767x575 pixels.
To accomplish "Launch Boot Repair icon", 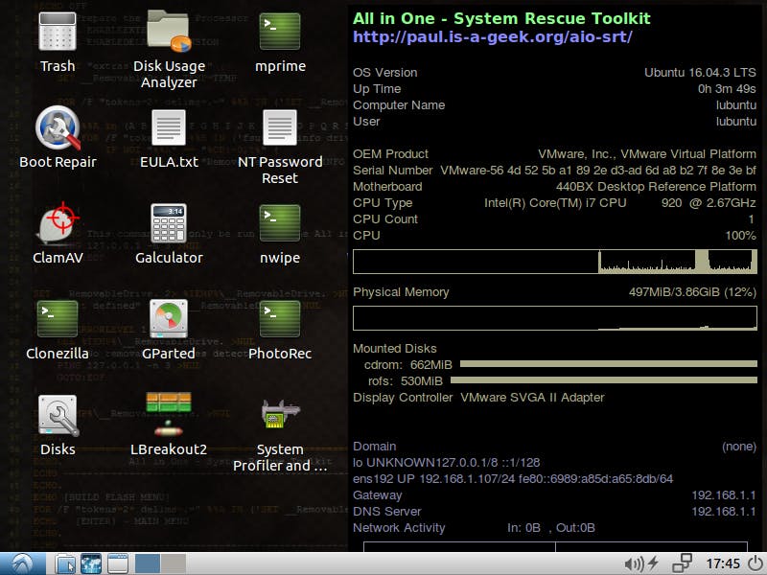I will click(x=58, y=127).
